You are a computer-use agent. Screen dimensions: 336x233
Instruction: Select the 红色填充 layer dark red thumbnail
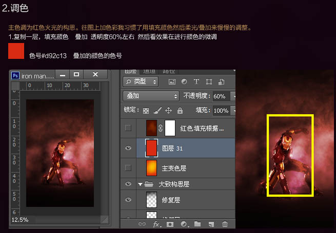151,128
